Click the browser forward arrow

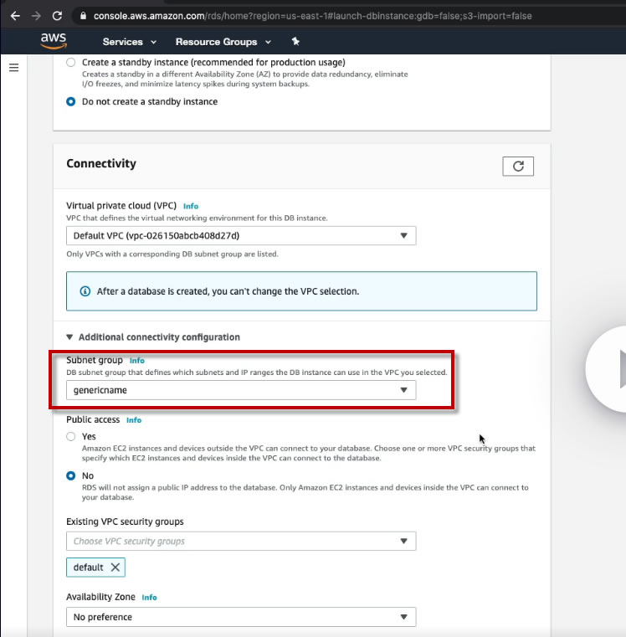click(35, 16)
